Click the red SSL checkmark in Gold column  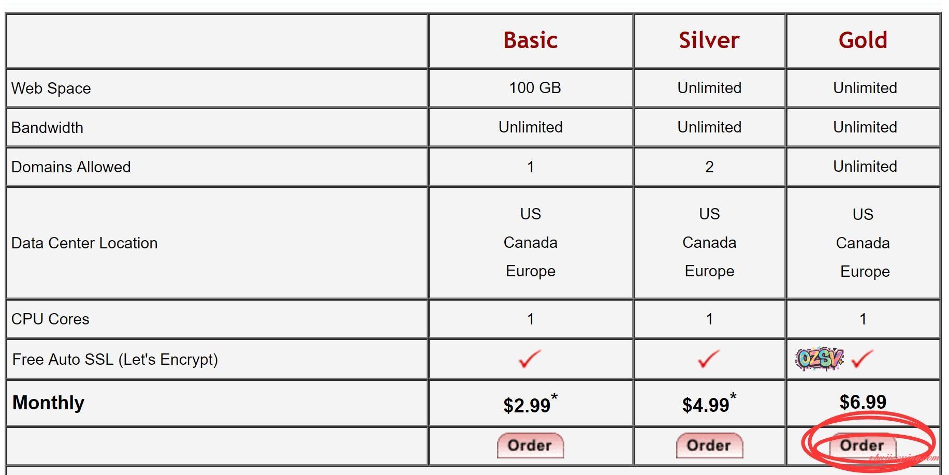[862, 359]
